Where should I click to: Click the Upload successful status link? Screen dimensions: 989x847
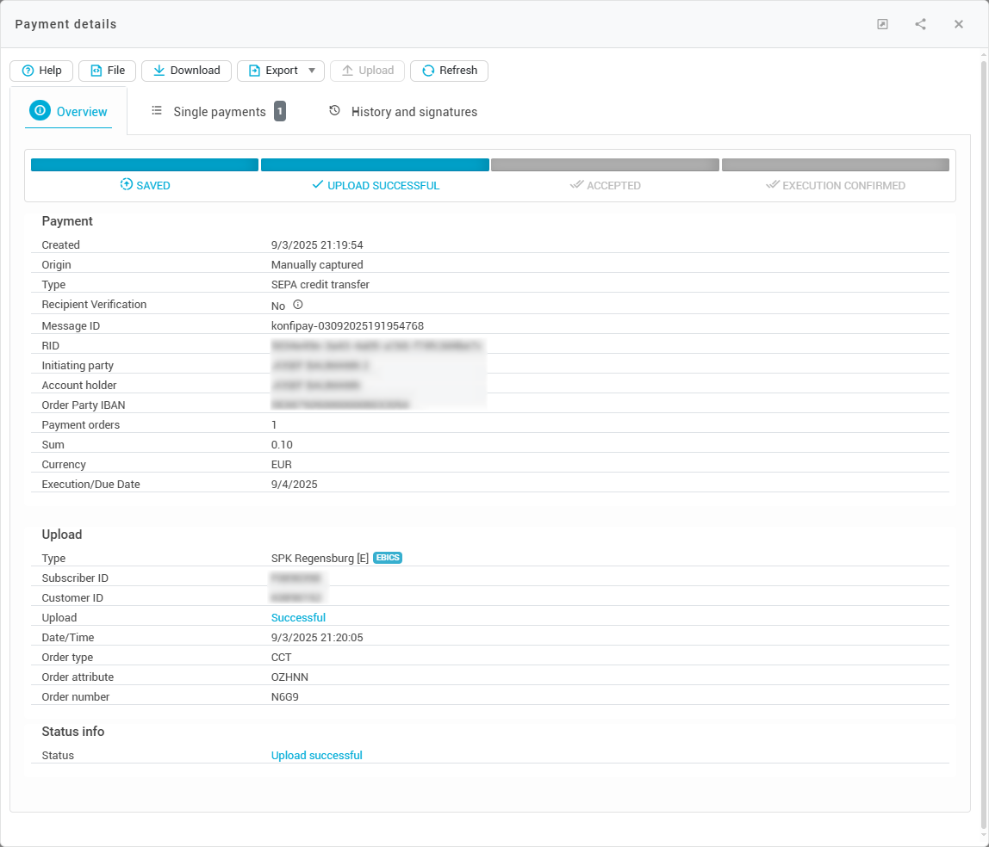[316, 756]
